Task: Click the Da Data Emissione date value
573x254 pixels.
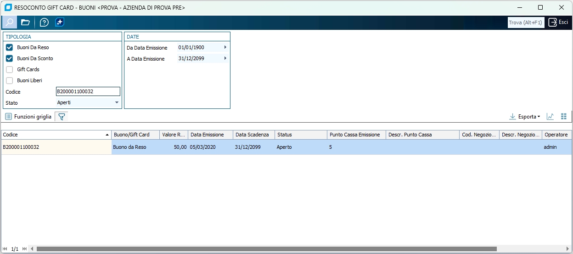Action: (x=191, y=47)
